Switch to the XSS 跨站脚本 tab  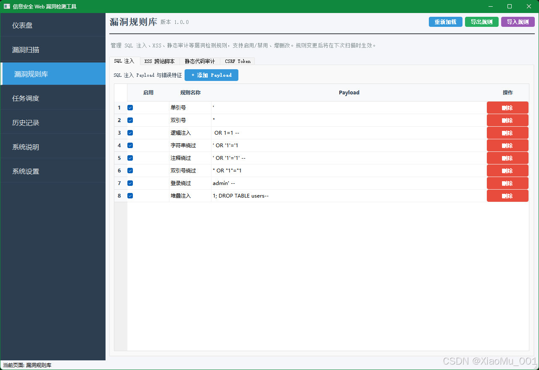pos(160,61)
